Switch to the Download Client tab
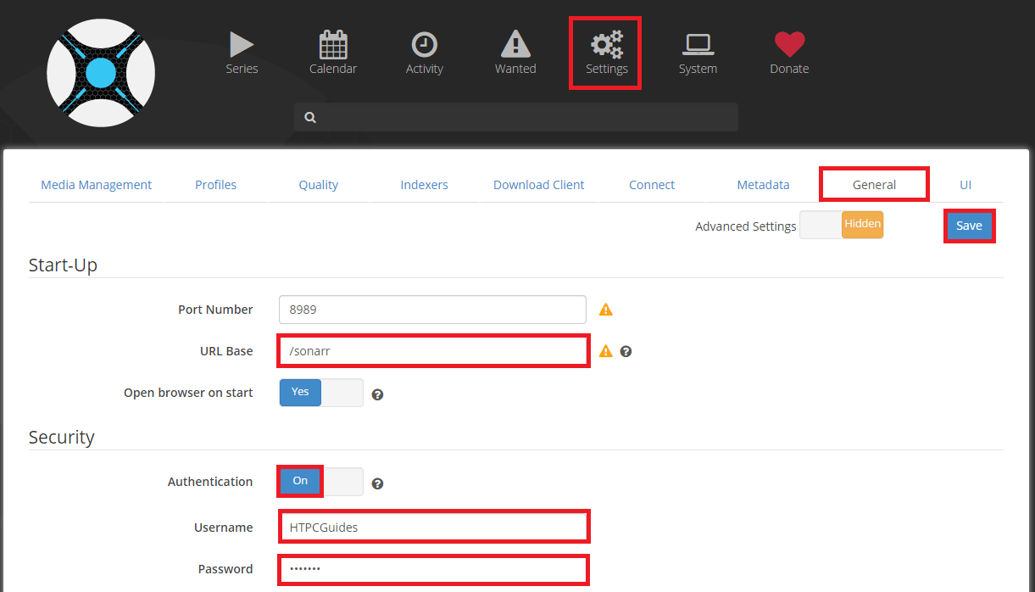 [x=538, y=185]
